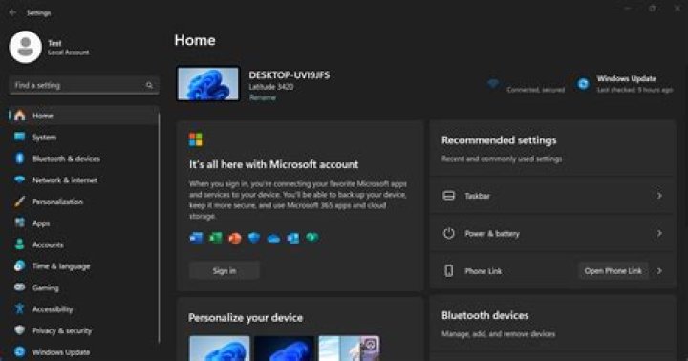The image size is (688, 361).
Task: Click the Privacy & security shield icon
Action: click(x=20, y=330)
